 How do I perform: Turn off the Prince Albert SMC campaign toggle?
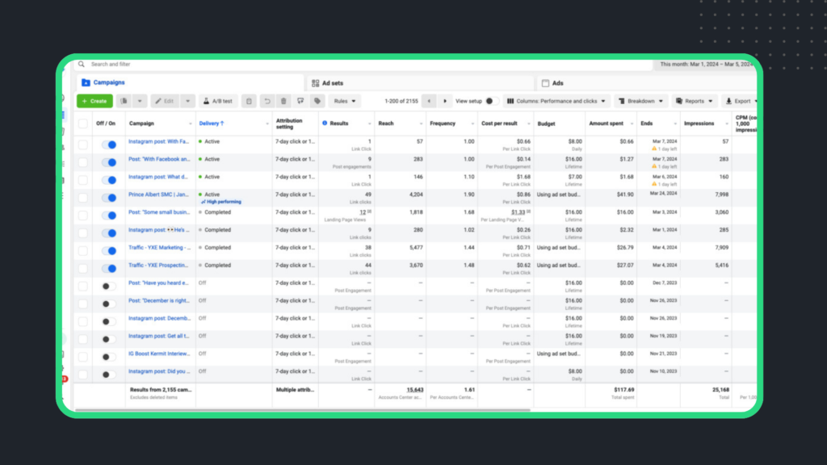108,197
